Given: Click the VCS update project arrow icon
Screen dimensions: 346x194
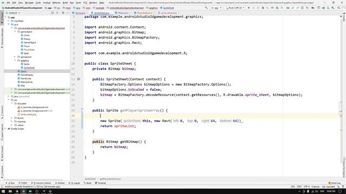Looking at the screenshot, I should (293, 8).
